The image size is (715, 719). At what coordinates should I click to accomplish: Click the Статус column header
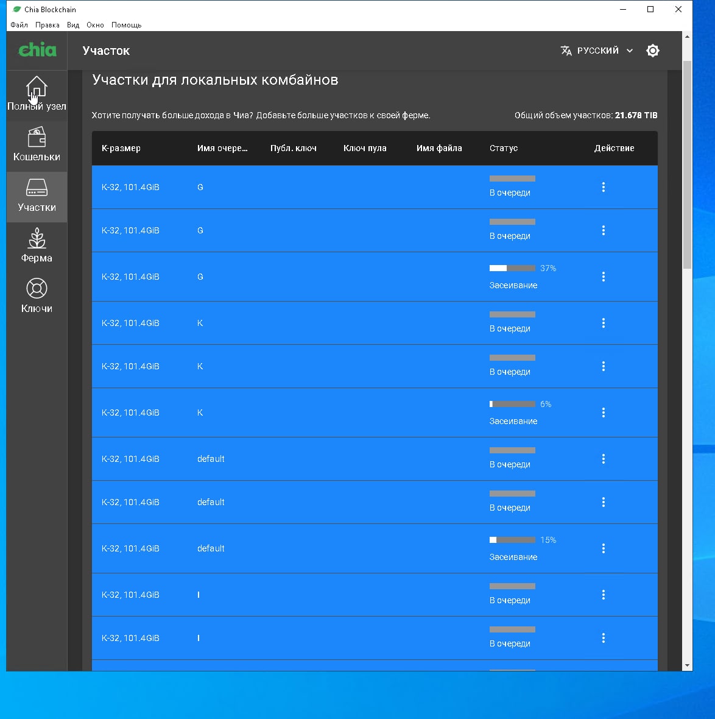503,148
